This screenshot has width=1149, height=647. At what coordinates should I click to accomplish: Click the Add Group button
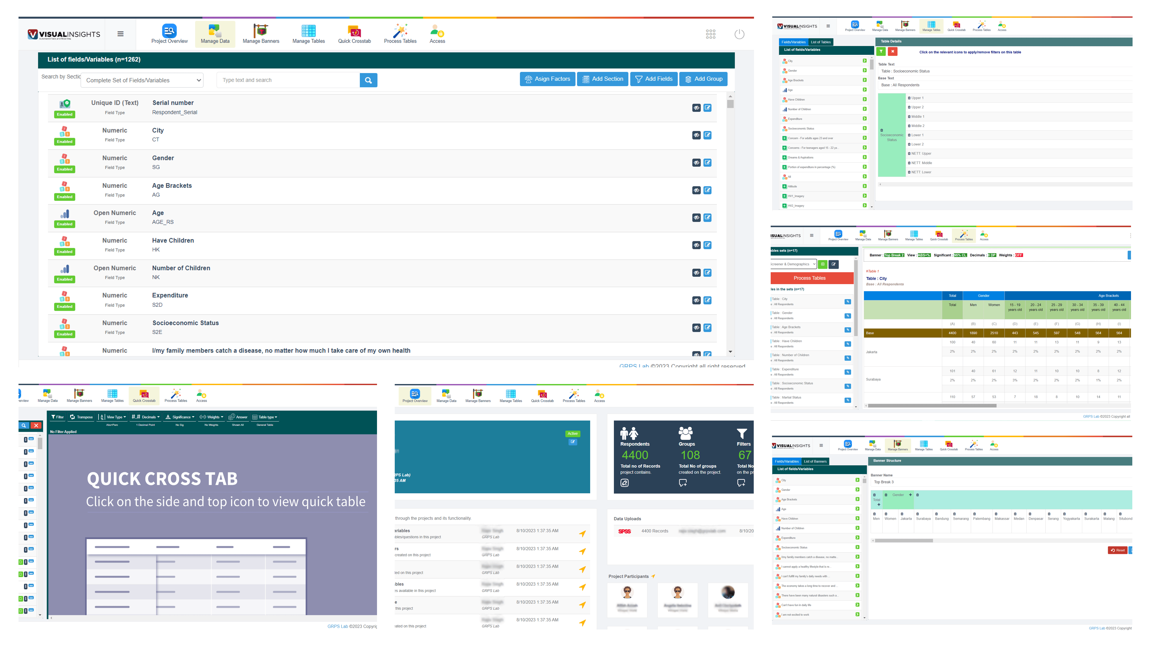(x=703, y=79)
